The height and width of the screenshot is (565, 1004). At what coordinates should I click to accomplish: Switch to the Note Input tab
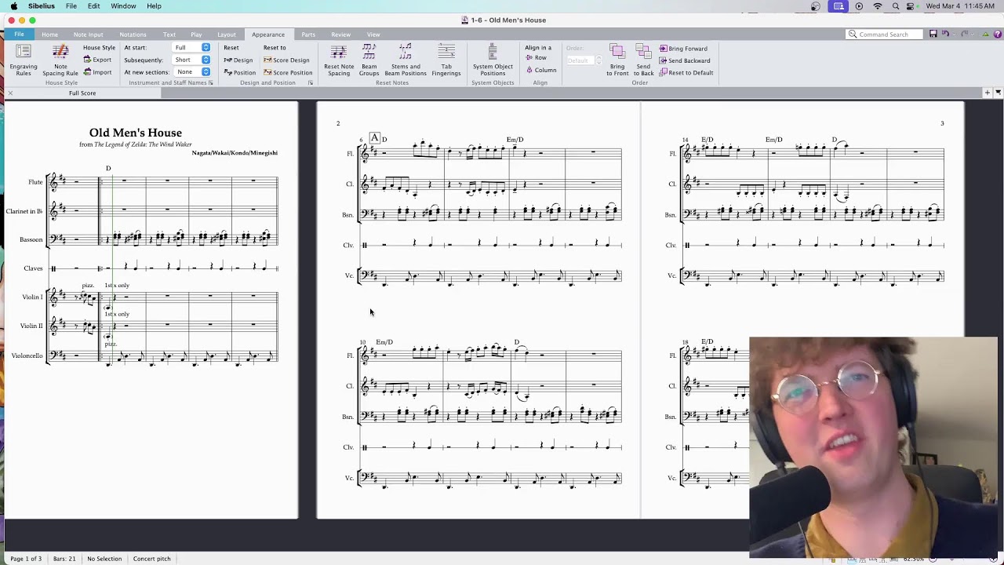[88, 35]
